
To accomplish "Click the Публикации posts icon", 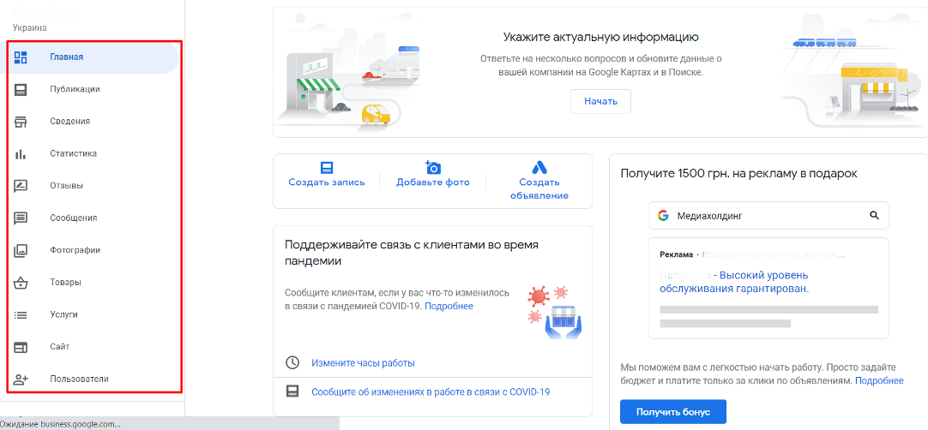I will [x=21, y=90].
